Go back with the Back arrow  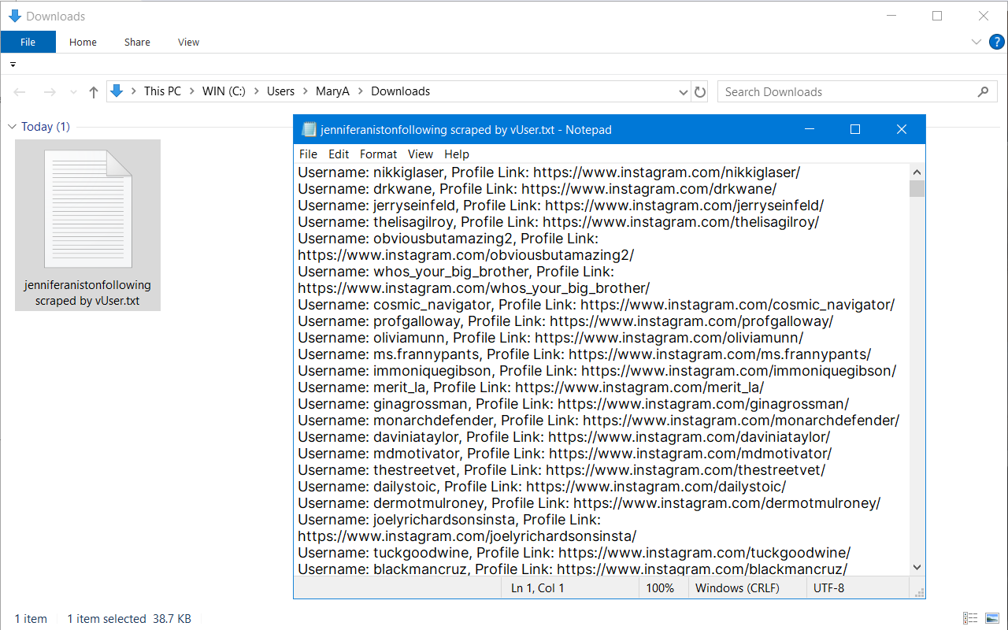pyautogui.click(x=20, y=92)
